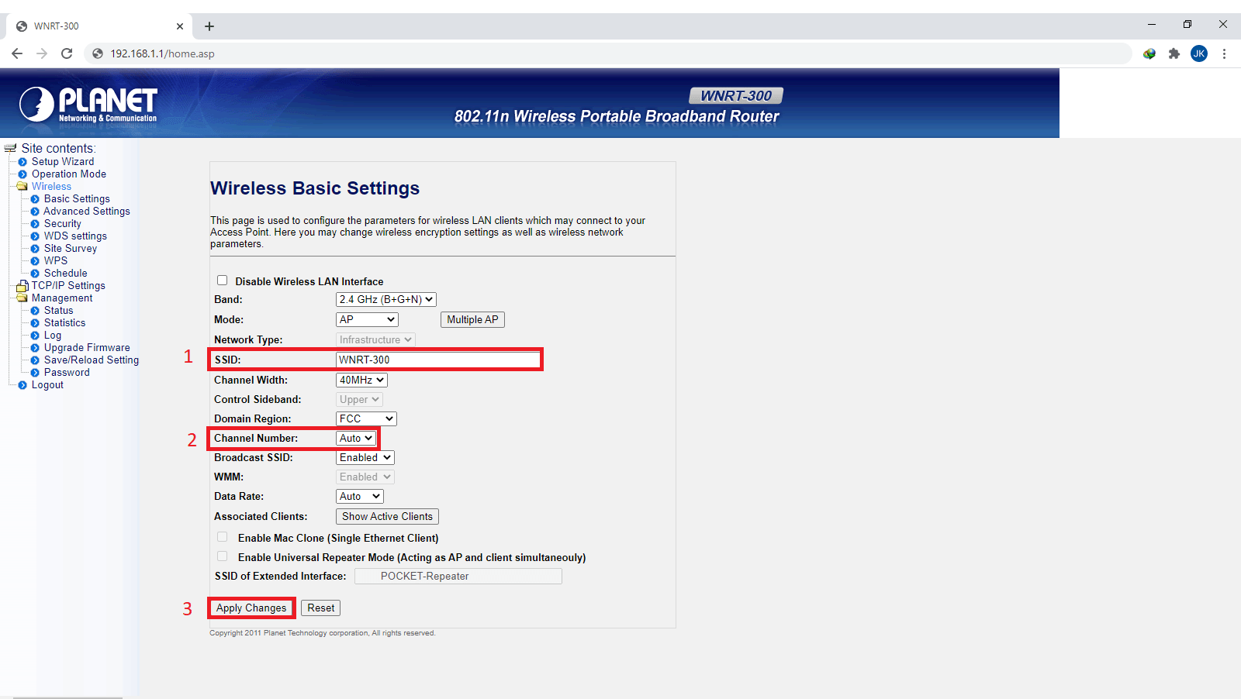Click the PLANET logo
The image size is (1241, 699).
coord(88,104)
